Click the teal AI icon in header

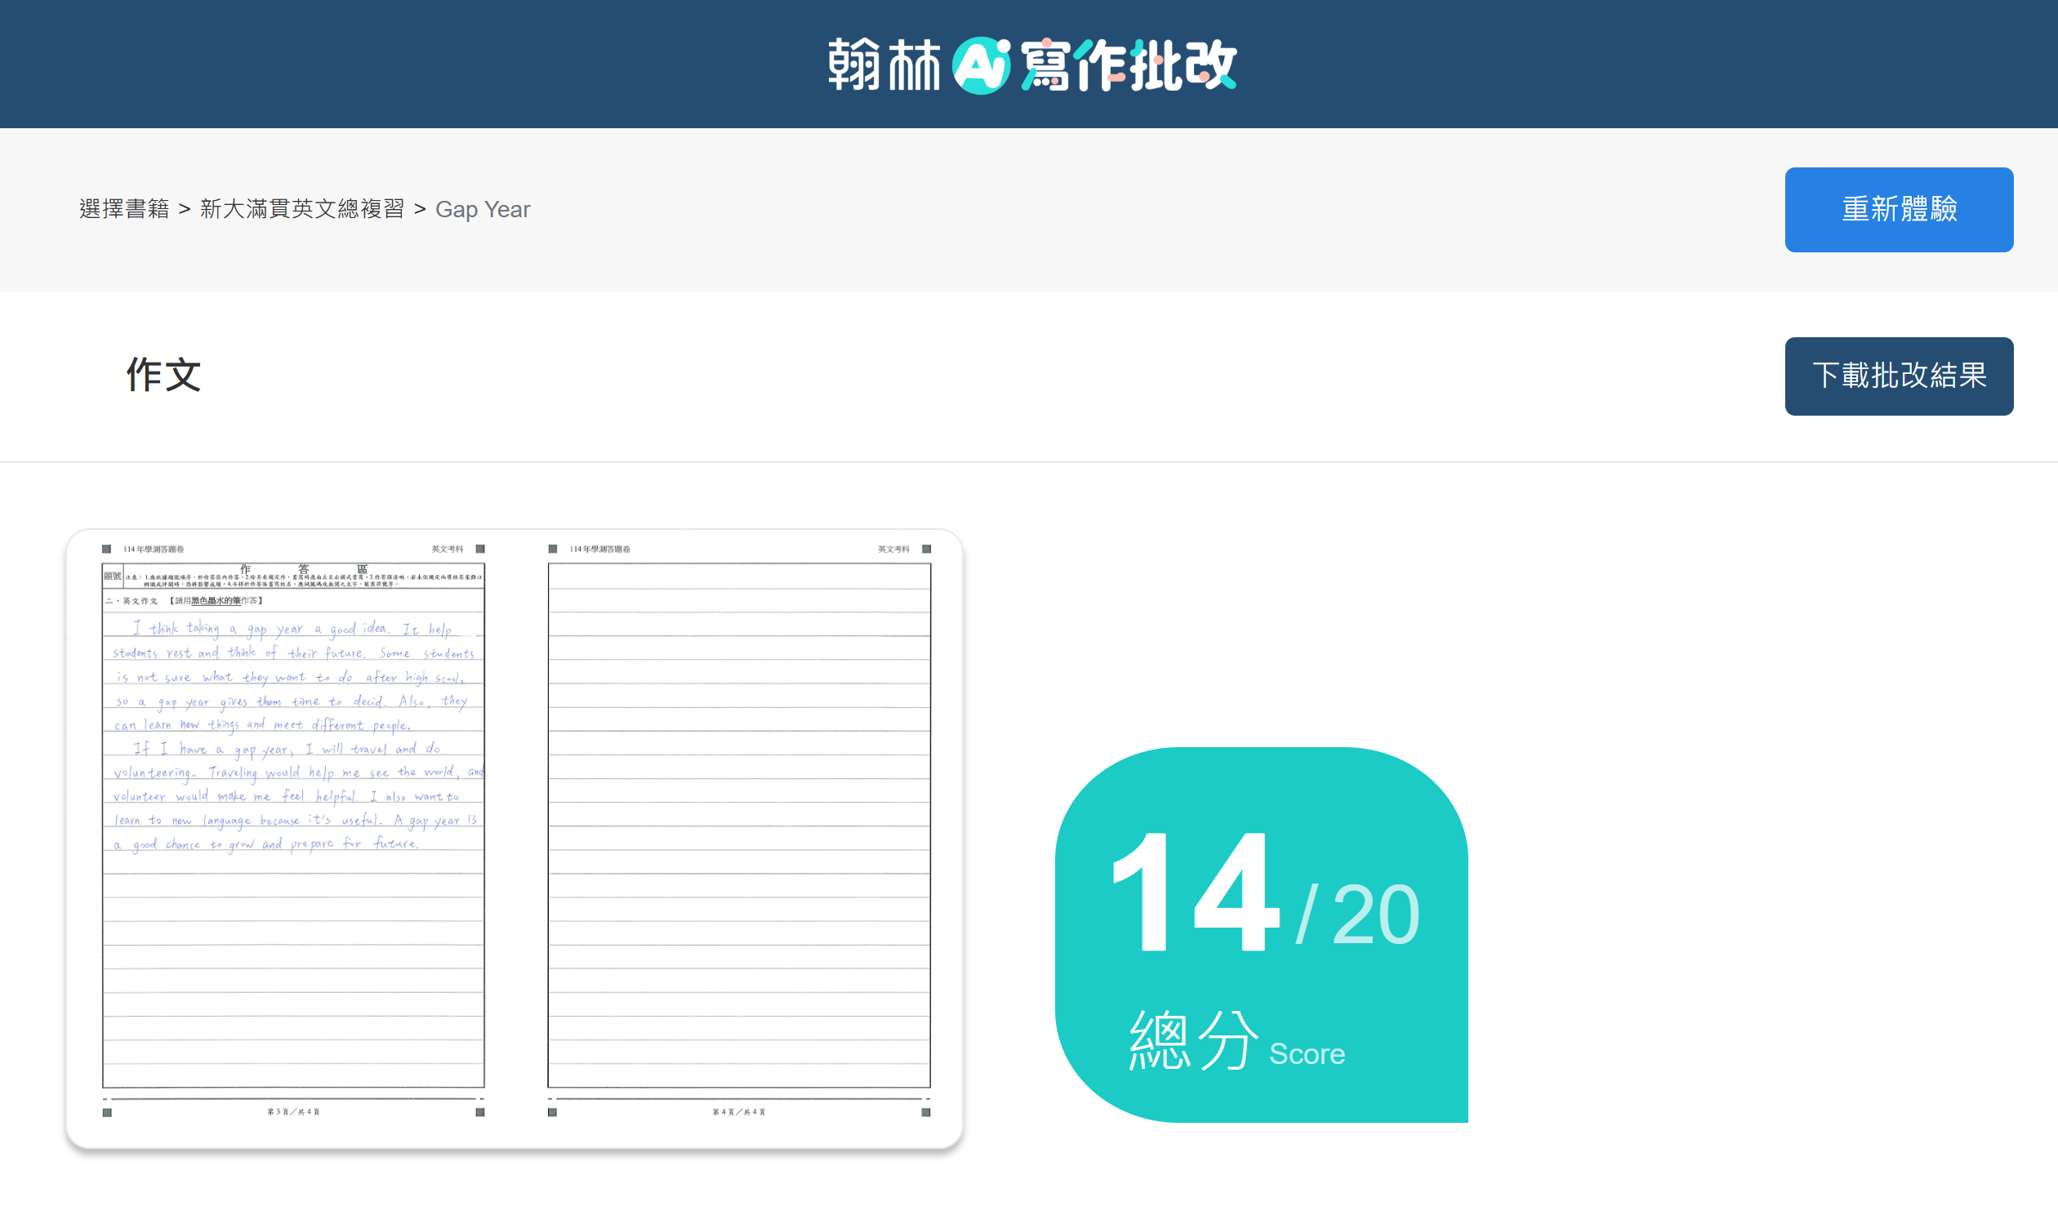coord(981,65)
